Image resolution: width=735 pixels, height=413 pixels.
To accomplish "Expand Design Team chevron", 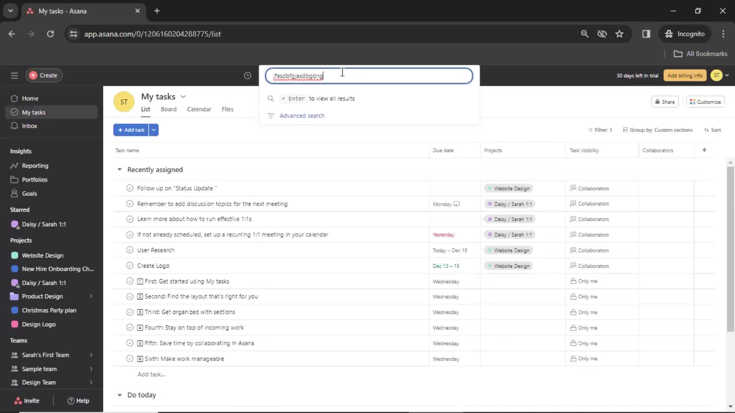I will tap(91, 382).
